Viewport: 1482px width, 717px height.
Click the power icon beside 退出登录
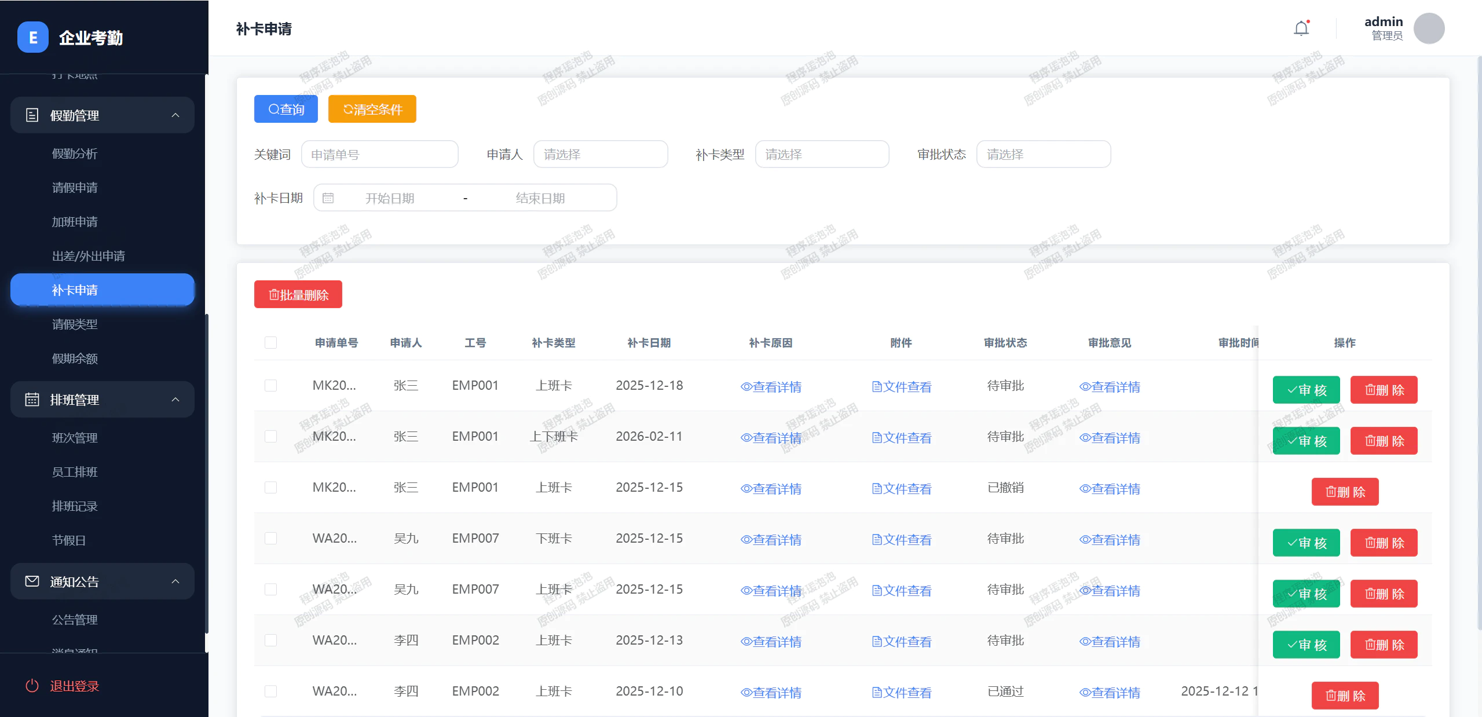32,686
